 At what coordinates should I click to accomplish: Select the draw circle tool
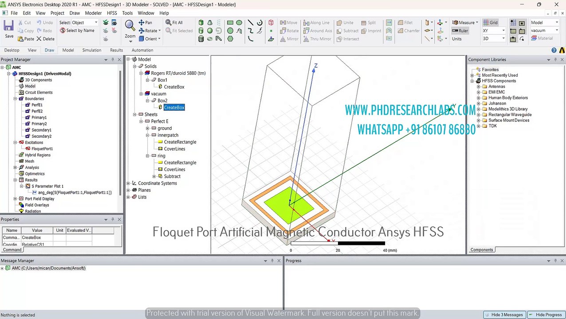[x=230, y=31]
